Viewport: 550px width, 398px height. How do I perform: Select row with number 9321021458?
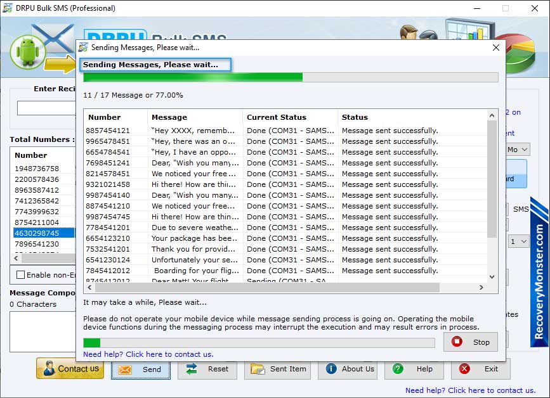(x=285, y=184)
